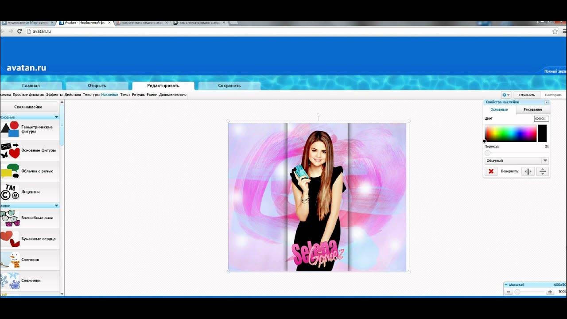The image size is (567, 319).
Task: Click the Полный экран fullscreen link
Action: pos(555,71)
